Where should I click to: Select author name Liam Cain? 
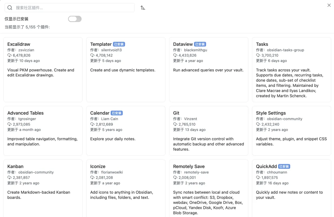[109, 119]
